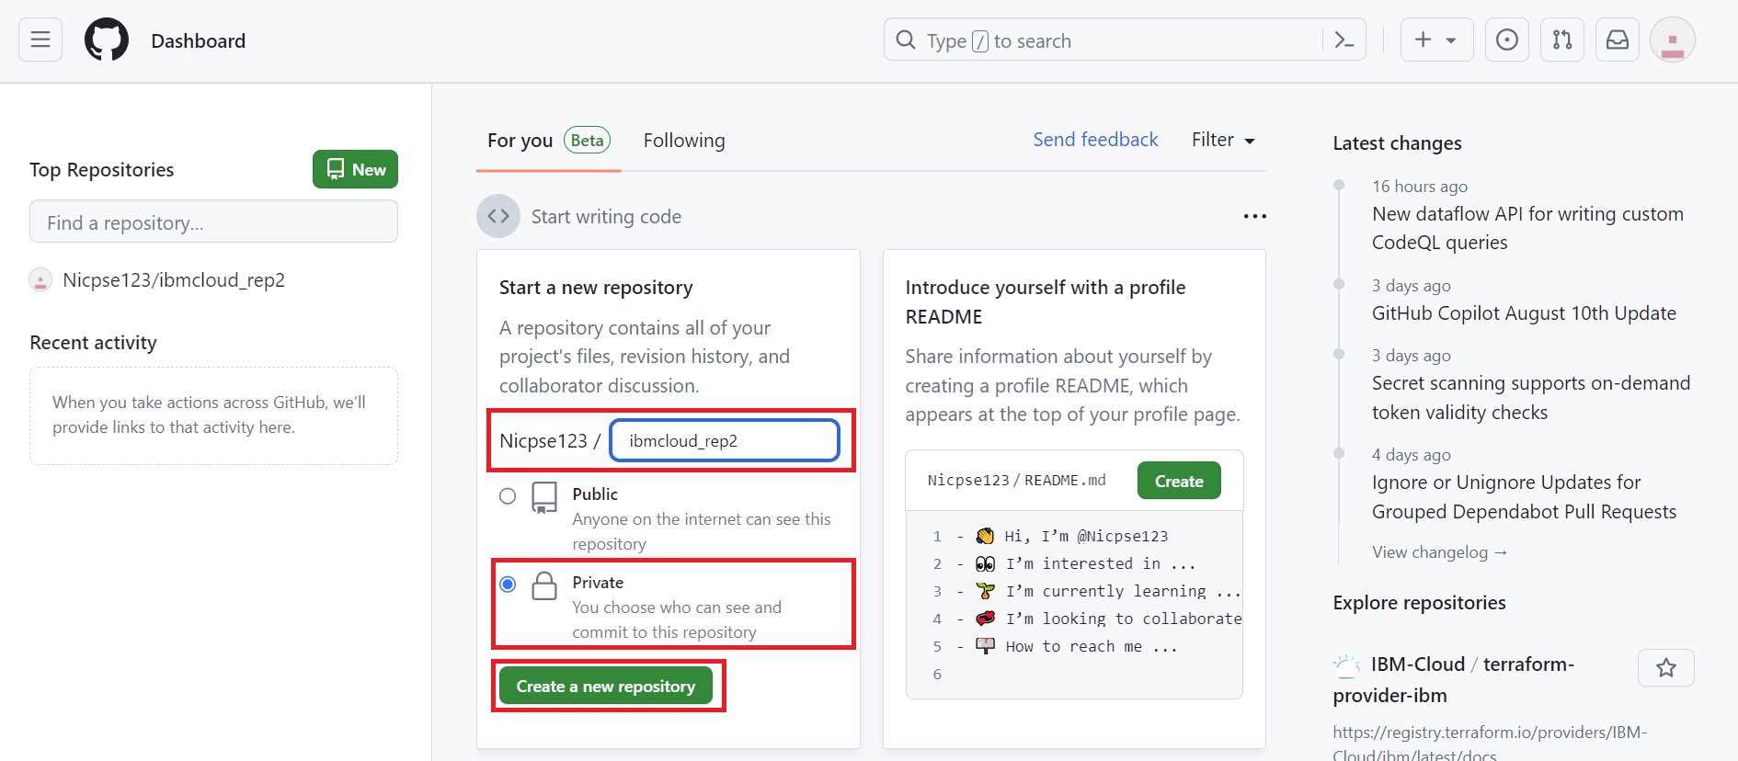The width and height of the screenshot is (1738, 761).
Task: Select the Private repository radio button
Action: pyautogui.click(x=508, y=585)
